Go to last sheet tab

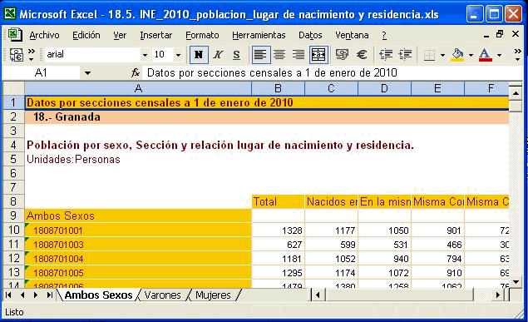tap(50, 295)
